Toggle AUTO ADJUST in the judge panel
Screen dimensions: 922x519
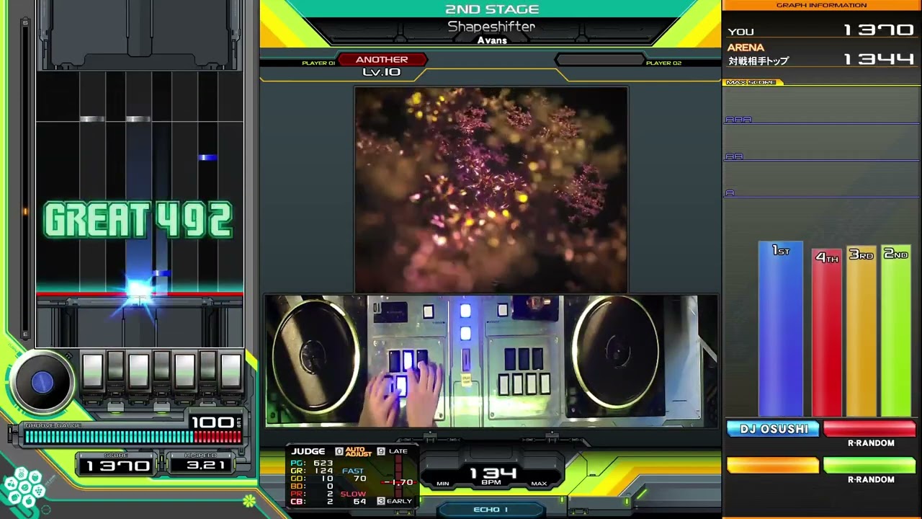click(x=358, y=451)
